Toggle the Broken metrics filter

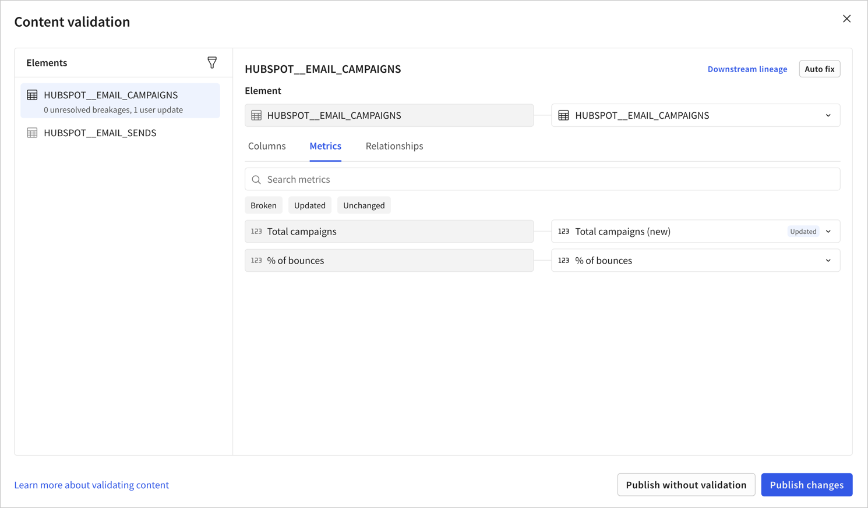263,205
